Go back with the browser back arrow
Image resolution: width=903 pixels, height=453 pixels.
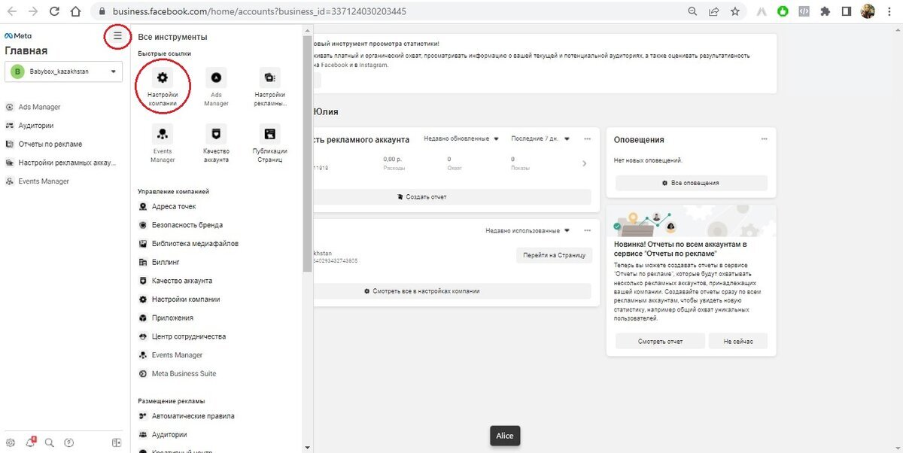(x=12, y=12)
